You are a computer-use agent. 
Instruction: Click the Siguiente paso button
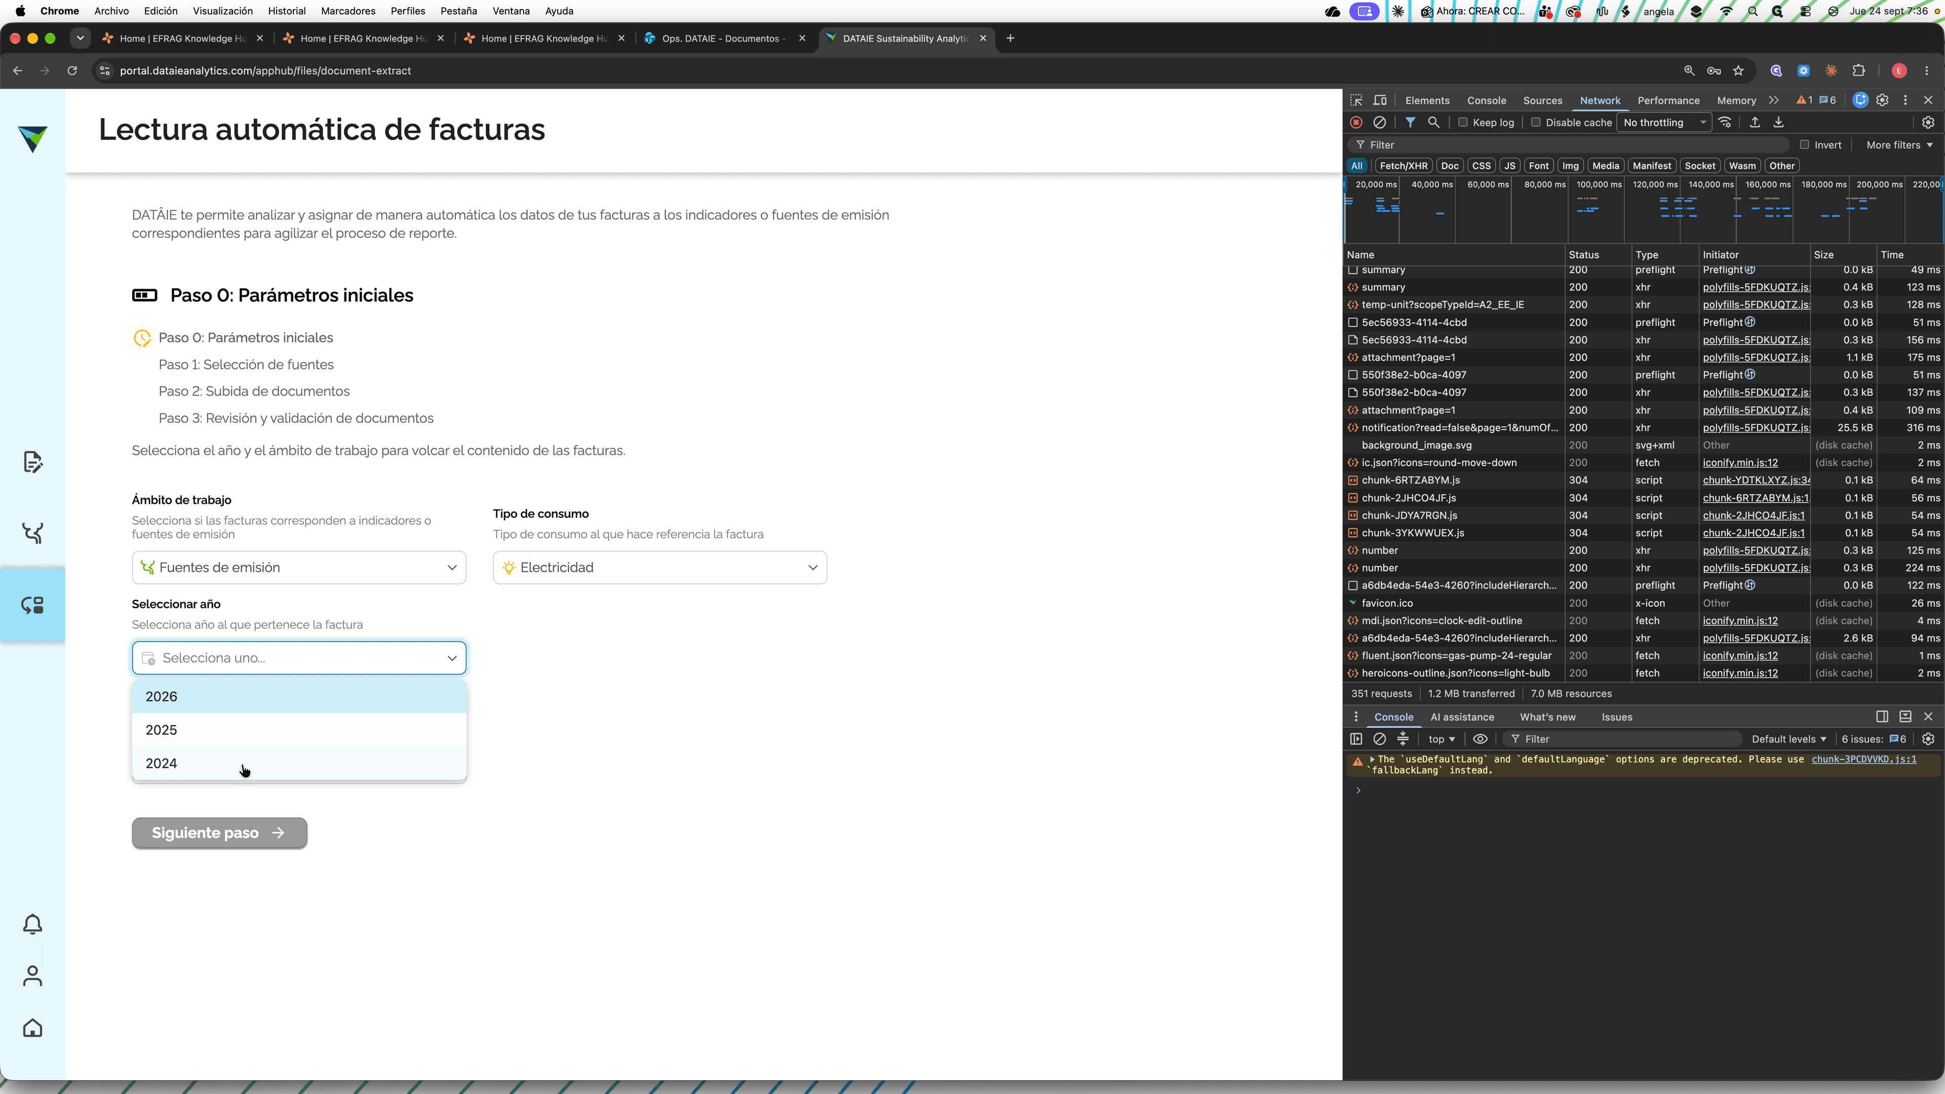219,833
